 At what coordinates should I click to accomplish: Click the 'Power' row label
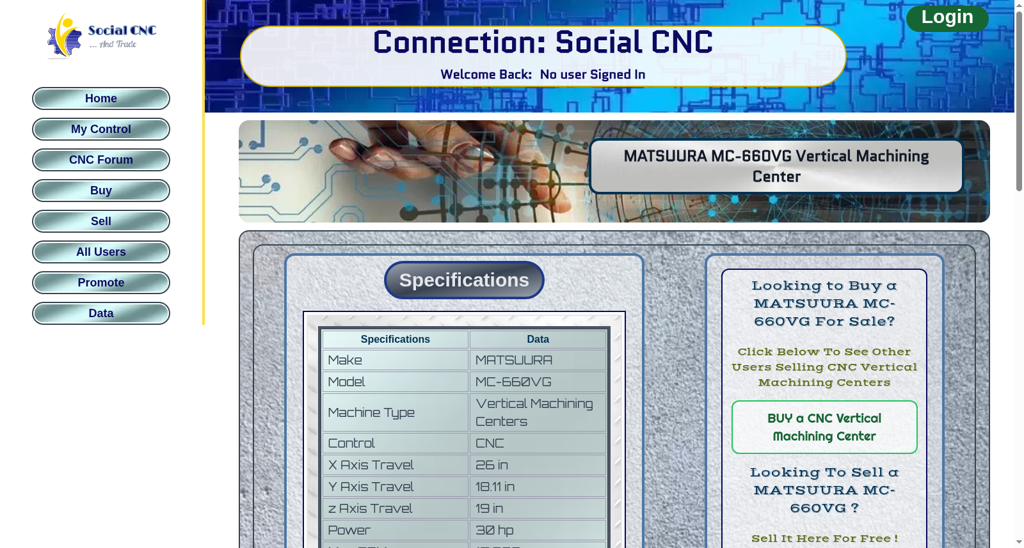tap(396, 530)
